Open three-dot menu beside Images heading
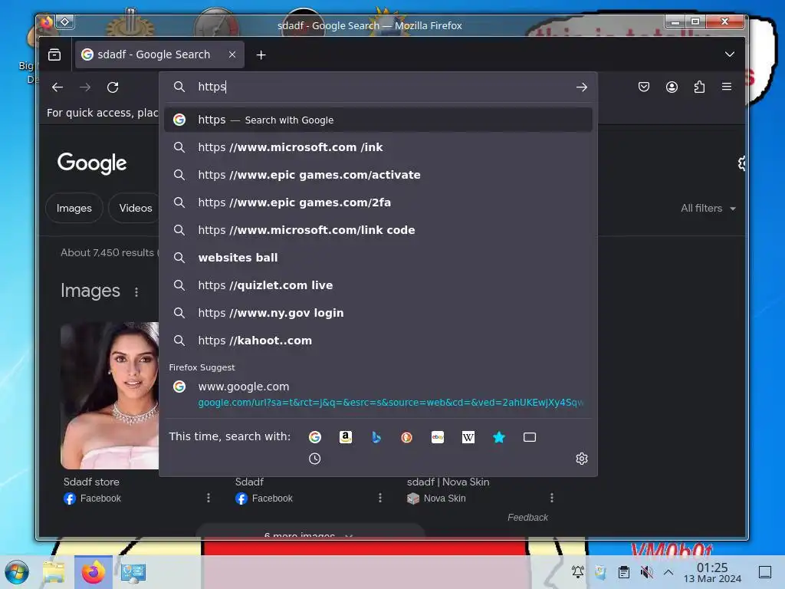785x589 pixels. coord(136,291)
